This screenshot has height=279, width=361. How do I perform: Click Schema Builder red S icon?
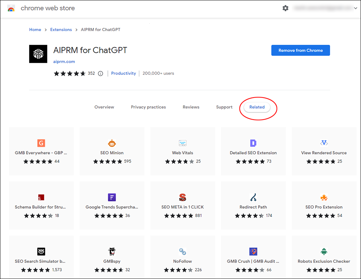coord(41,197)
